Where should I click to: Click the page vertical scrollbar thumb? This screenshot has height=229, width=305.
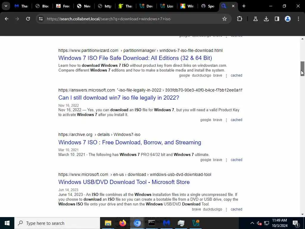302,69
